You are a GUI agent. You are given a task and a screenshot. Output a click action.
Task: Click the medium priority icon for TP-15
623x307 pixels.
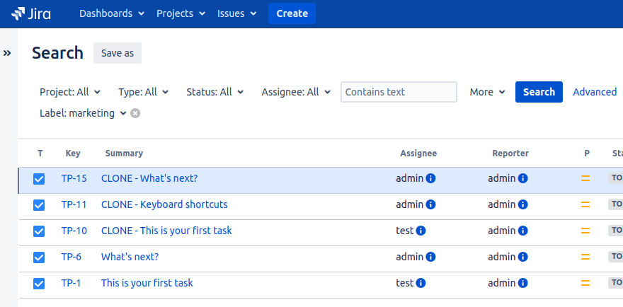(x=585, y=179)
